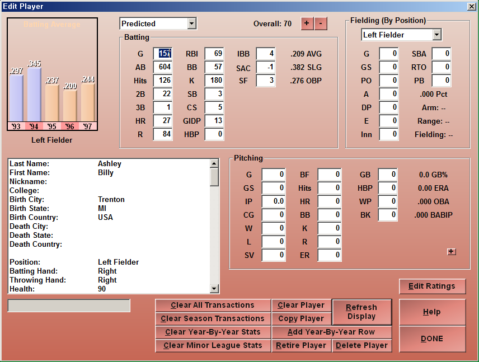Select the batting HR input field
The height and width of the screenshot is (362, 479).
click(163, 121)
